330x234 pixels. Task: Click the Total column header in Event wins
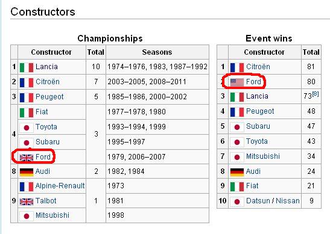pyautogui.click(x=311, y=52)
